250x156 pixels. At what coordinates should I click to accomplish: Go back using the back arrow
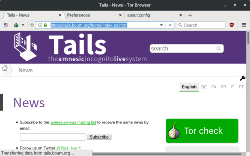[32, 25]
